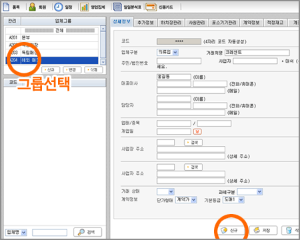Switch to the 하치장관리 tab
Image resolution: width=300 pixels, height=240 pixels.
171,23
